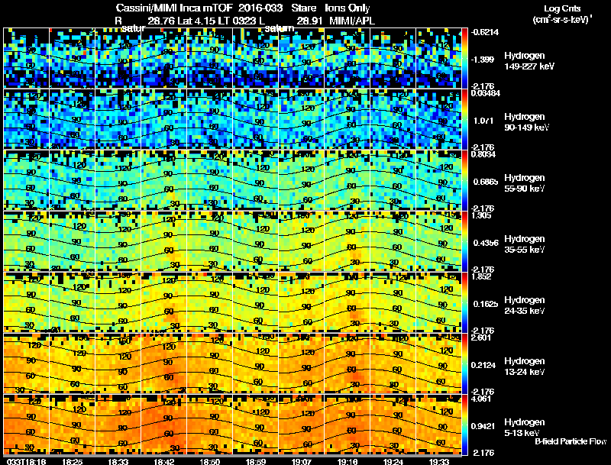Click the color bar for Hydrogen 35-55 keV
This screenshot has width=611, height=465.
pyautogui.click(x=464, y=241)
